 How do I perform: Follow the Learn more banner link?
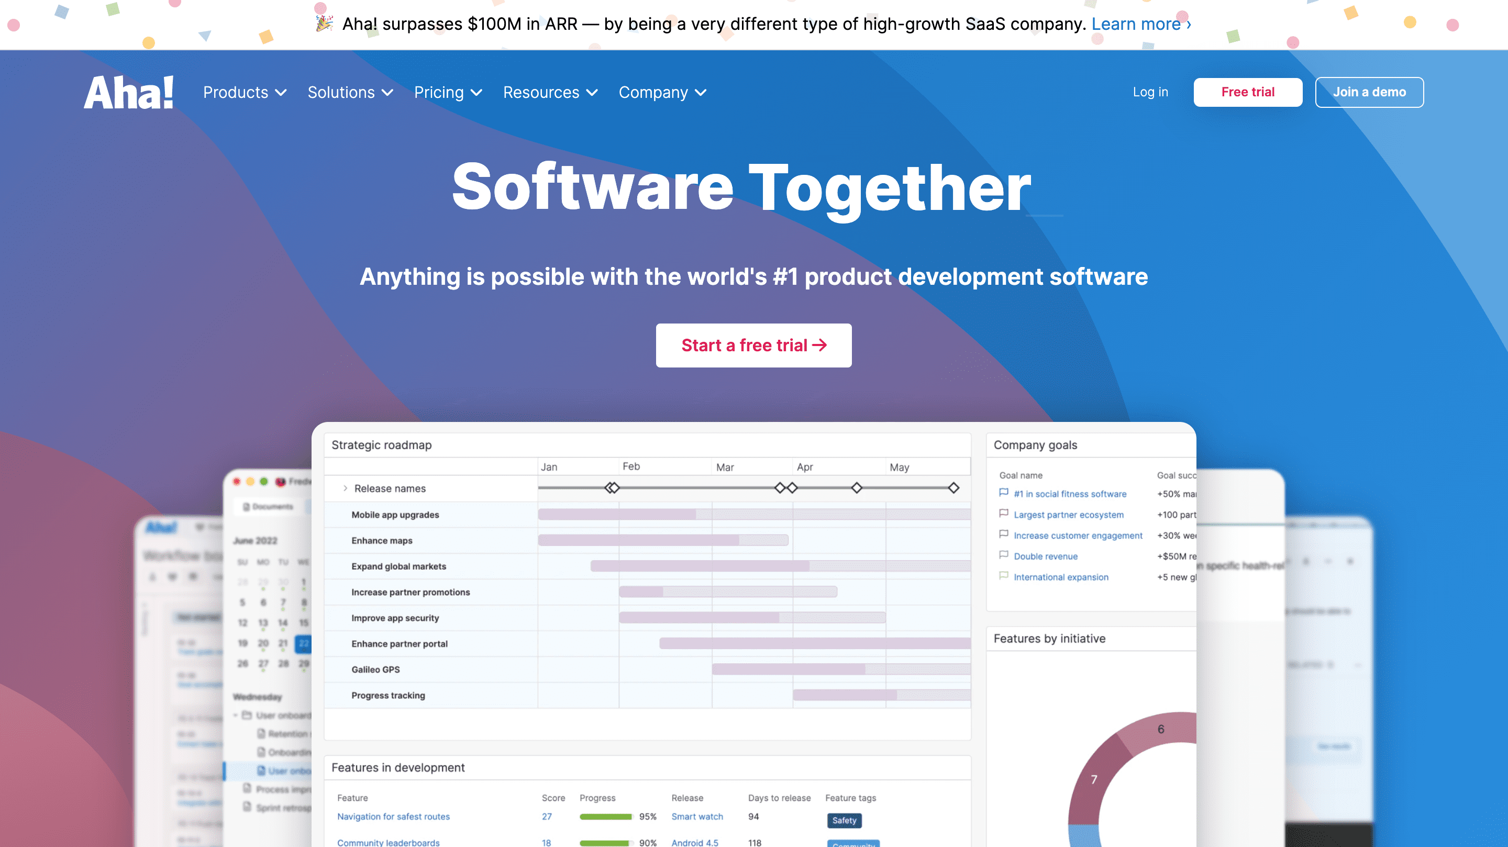[x=1141, y=24]
